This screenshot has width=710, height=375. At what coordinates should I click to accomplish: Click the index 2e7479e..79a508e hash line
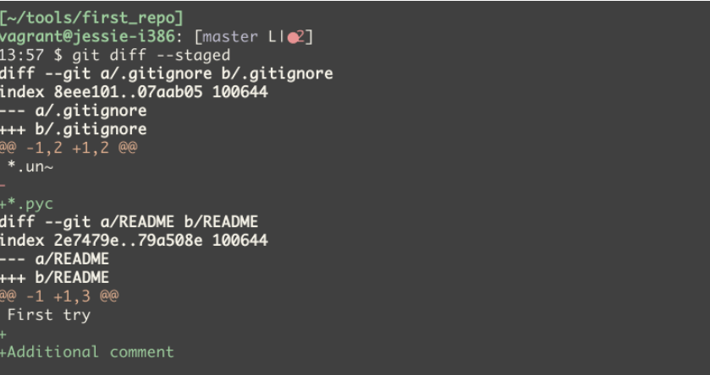134,241
